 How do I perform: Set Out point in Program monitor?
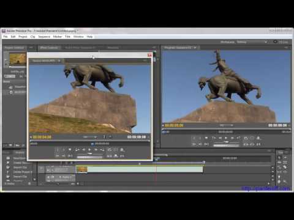(200, 138)
